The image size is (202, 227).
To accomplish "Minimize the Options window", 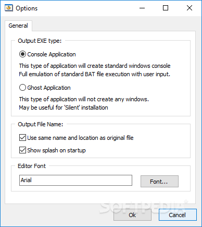I will [x=142, y=8].
